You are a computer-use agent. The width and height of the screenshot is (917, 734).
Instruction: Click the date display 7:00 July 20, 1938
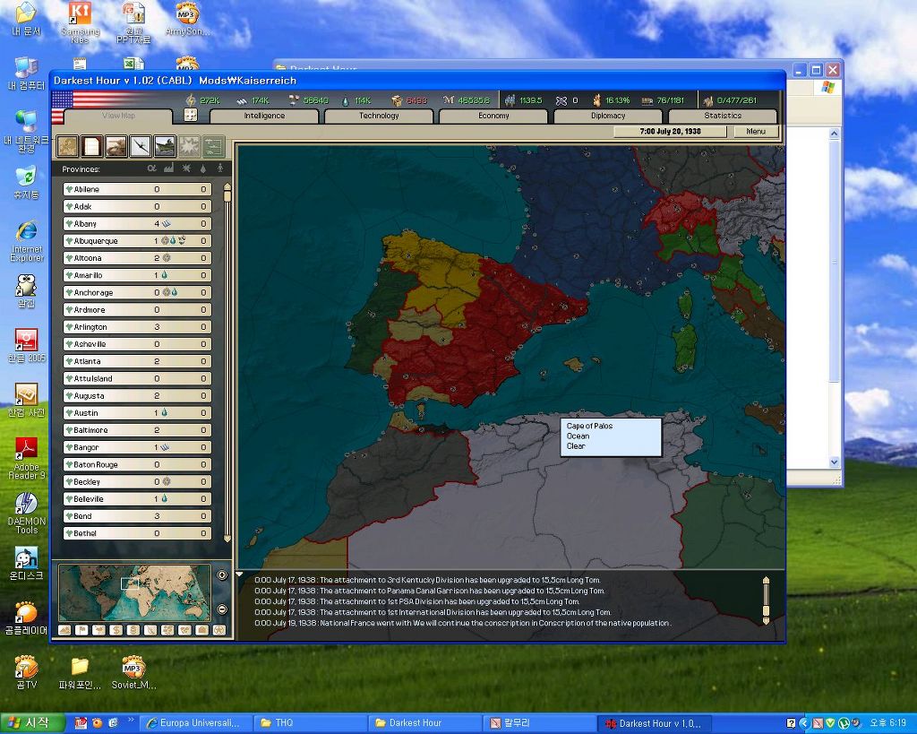coord(670,132)
